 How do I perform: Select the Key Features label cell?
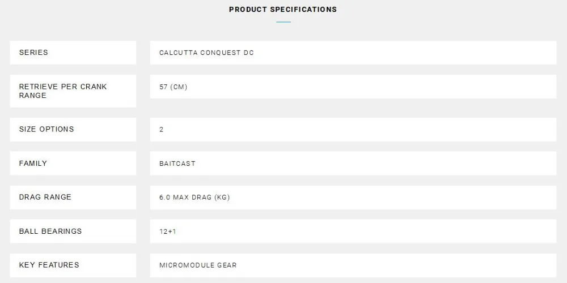point(73,265)
